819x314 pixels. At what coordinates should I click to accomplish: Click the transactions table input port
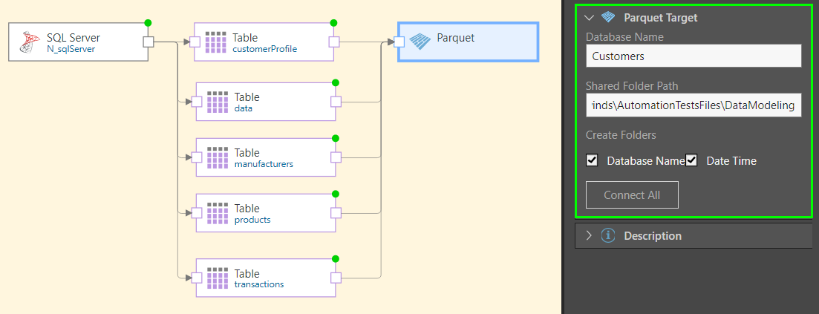pos(197,278)
